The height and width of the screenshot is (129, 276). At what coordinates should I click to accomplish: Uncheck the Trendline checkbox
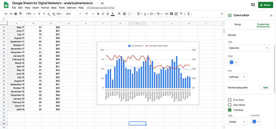(229, 110)
